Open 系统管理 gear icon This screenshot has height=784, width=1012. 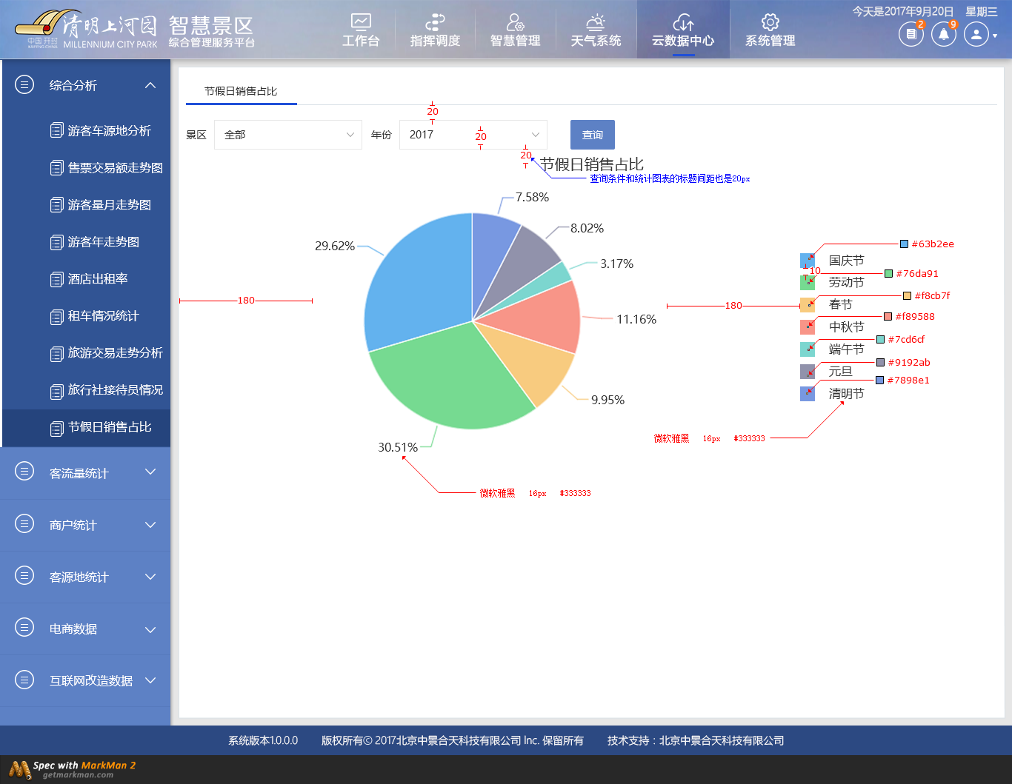coord(770,22)
